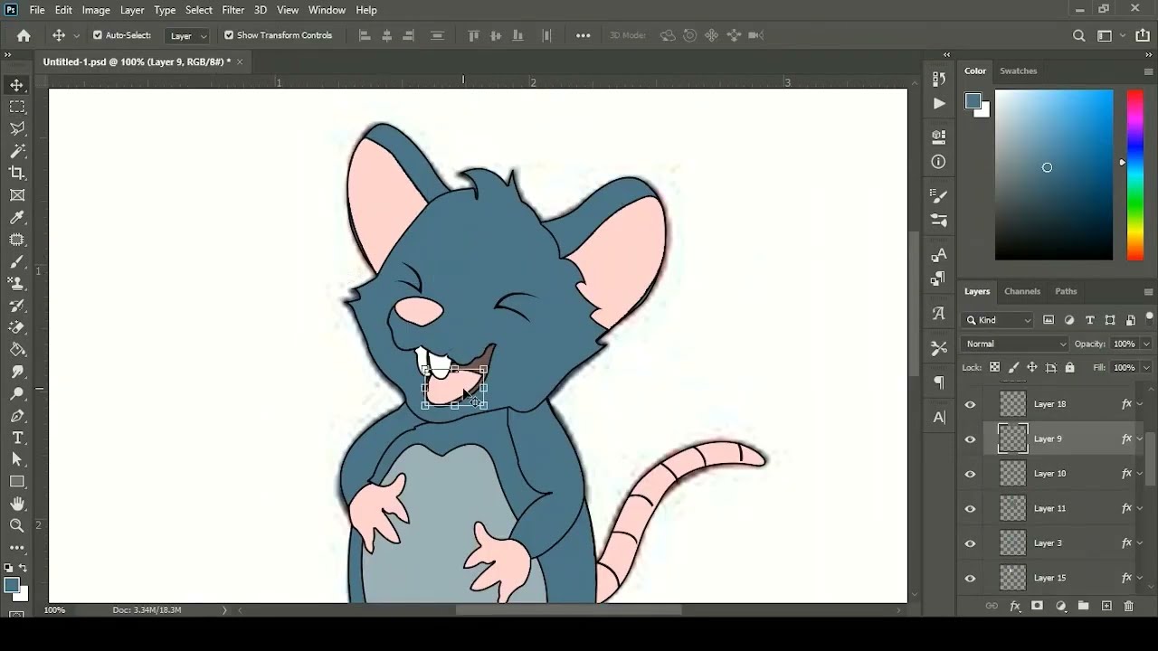Select the Rectangular Marquee tool
This screenshot has height=651, width=1158.
(17, 107)
